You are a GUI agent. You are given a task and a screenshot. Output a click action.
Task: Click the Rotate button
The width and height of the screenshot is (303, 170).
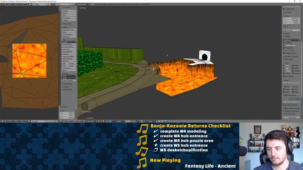coord(69,13)
